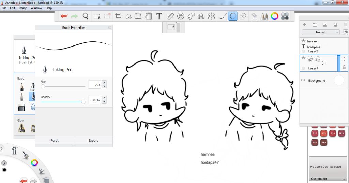Click the Size value field showing 2.0
Image resolution: width=349 pixels, height=183 pixels.
coord(94,85)
